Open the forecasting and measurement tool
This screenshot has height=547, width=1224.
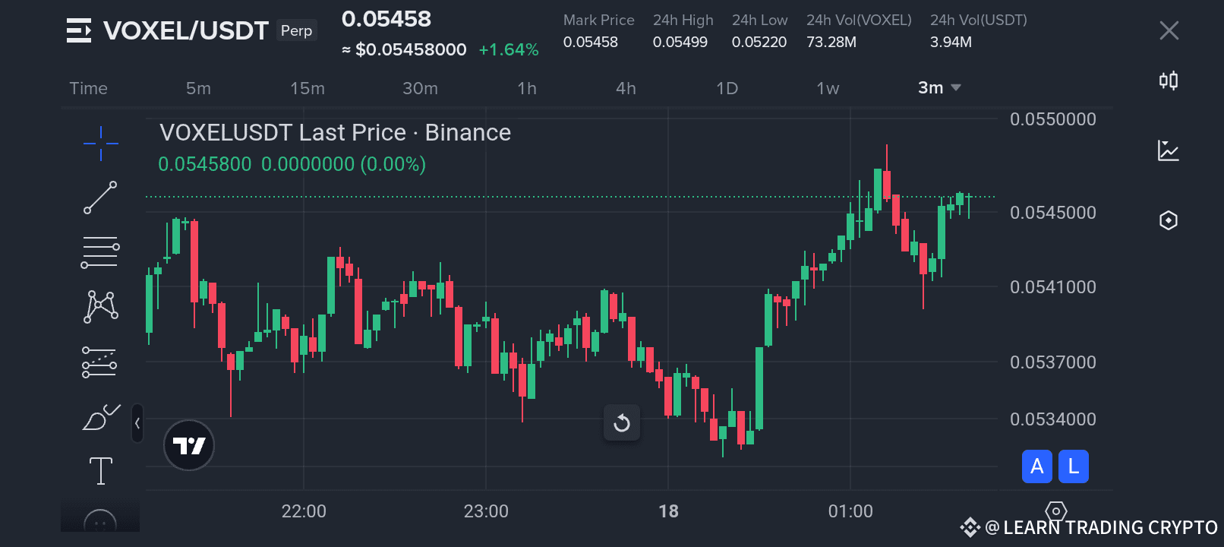click(99, 362)
